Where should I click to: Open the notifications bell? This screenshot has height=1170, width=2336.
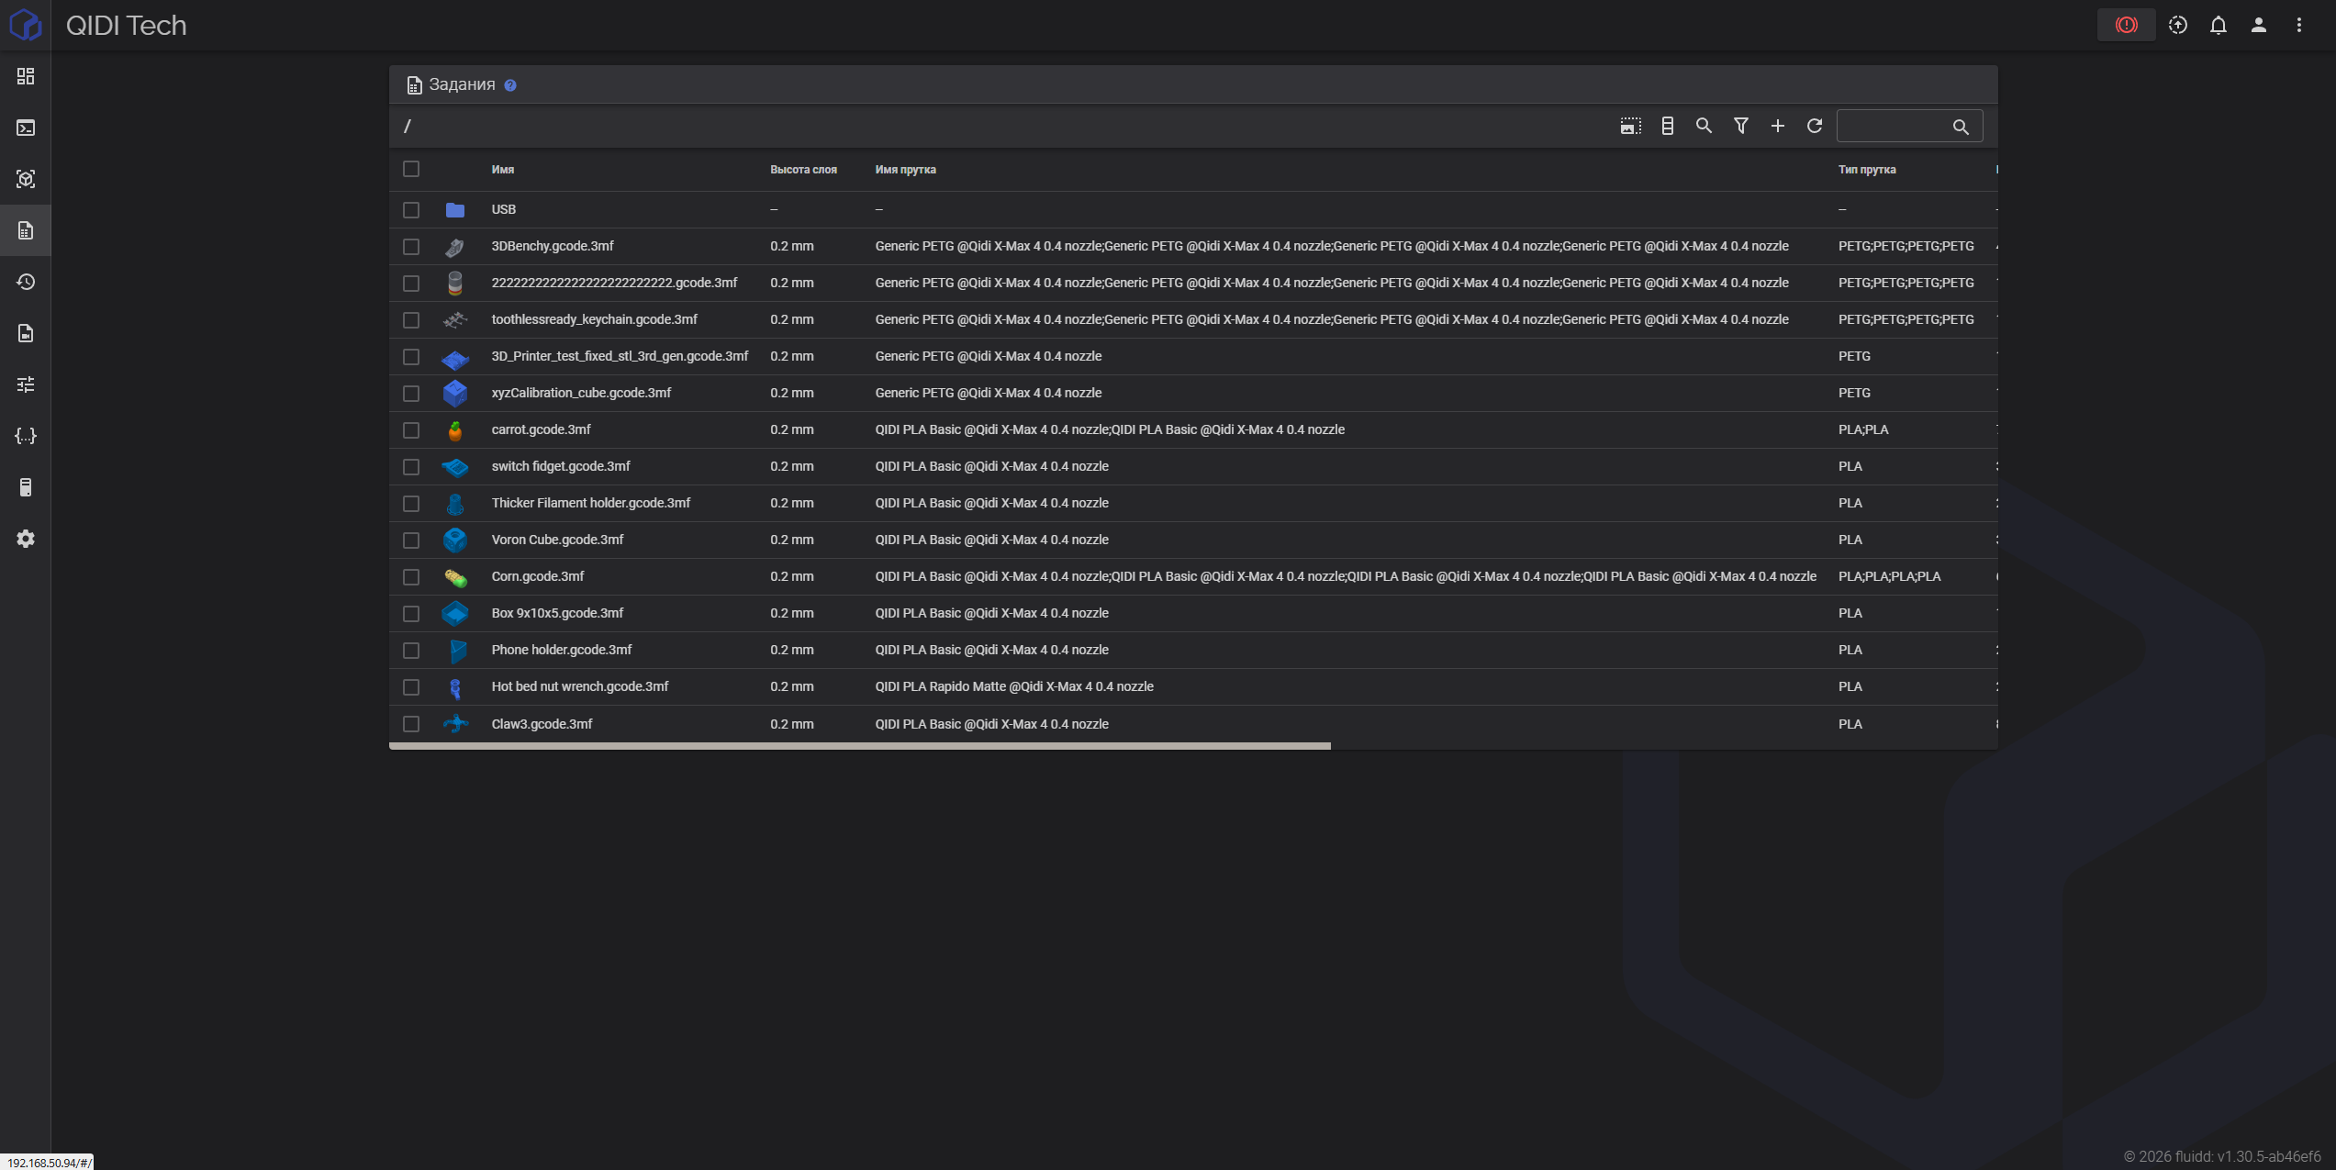pyautogui.click(x=2218, y=25)
